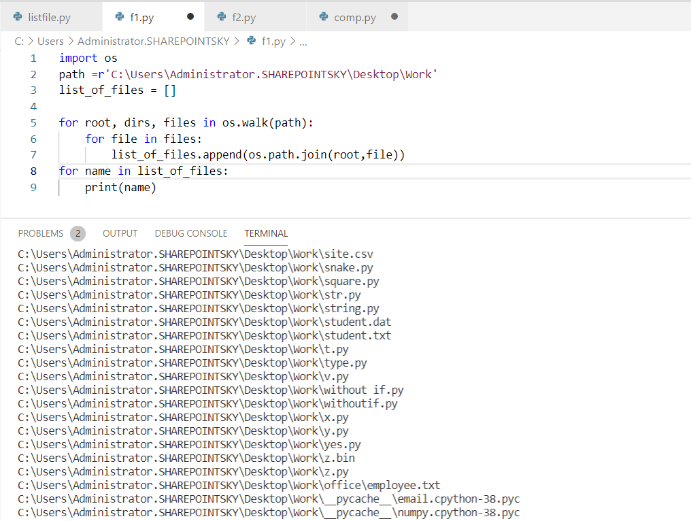Viewport: 691px width, 521px height.
Task: Click line number 1 in the gutter
Action: tap(33, 58)
